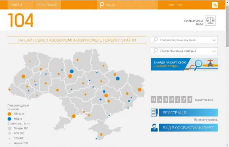Select the orange Vinnytsia region marker
Screen dimensions: 229x147
[57, 90]
